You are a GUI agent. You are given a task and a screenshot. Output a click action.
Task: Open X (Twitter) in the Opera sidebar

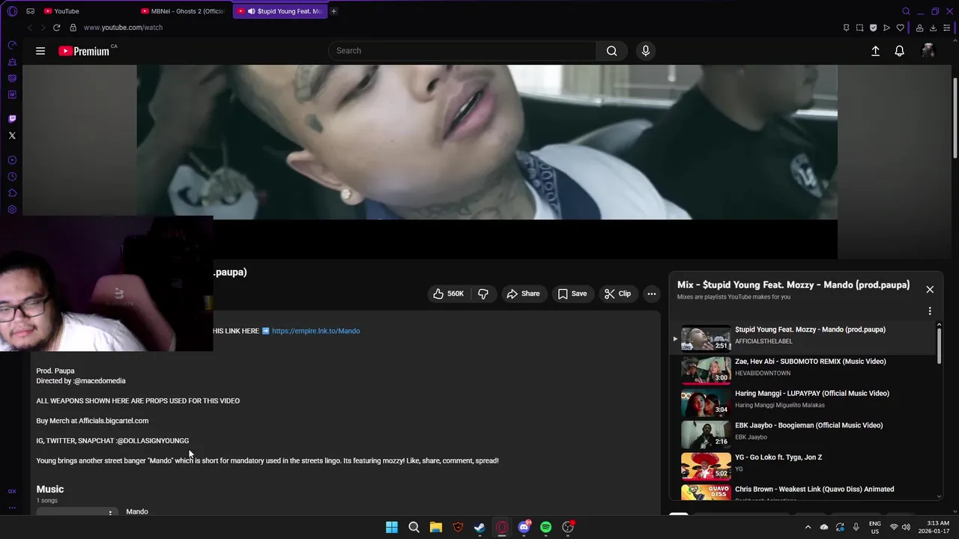point(12,135)
